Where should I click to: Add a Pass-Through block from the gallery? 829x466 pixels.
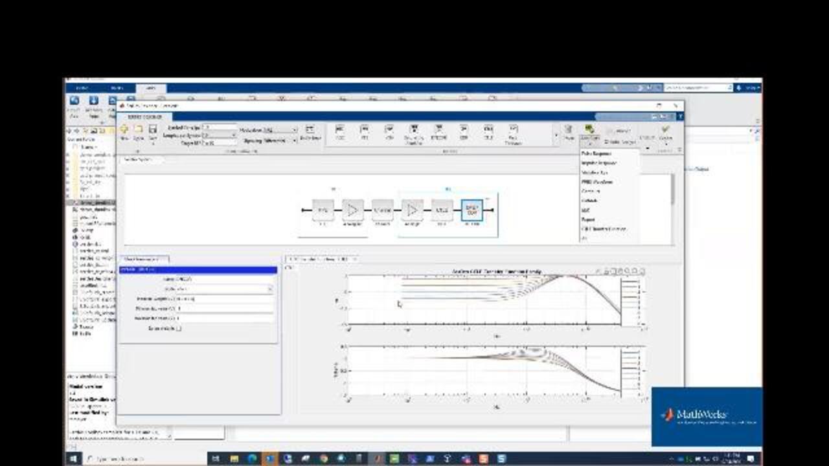[513, 129]
